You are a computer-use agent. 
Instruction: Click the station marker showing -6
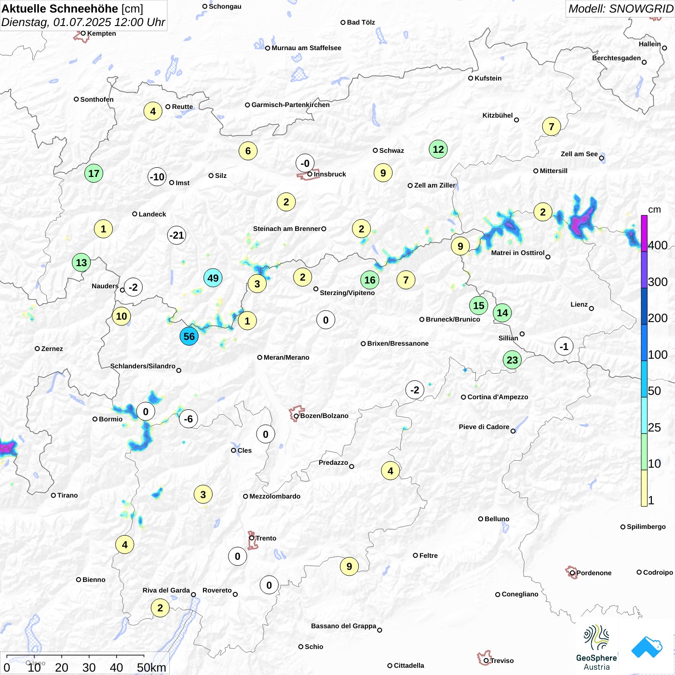[x=189, y=419]
